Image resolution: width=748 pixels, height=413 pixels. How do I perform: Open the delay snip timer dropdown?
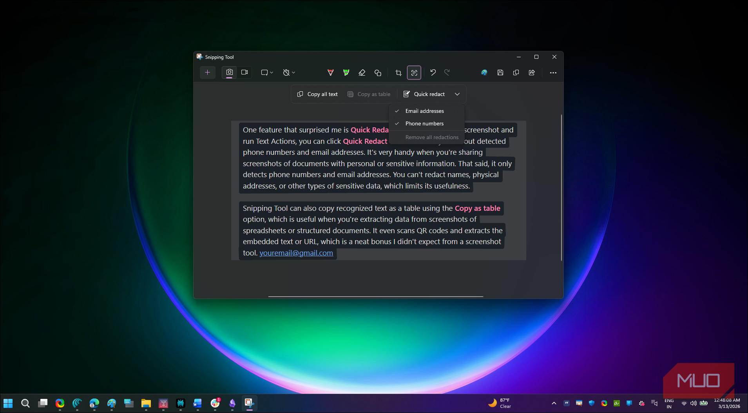289,72
